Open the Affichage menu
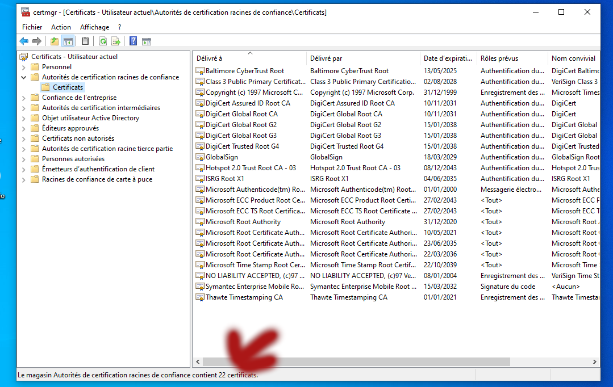This screenshot has width=613, height=387. coord(95,27)
